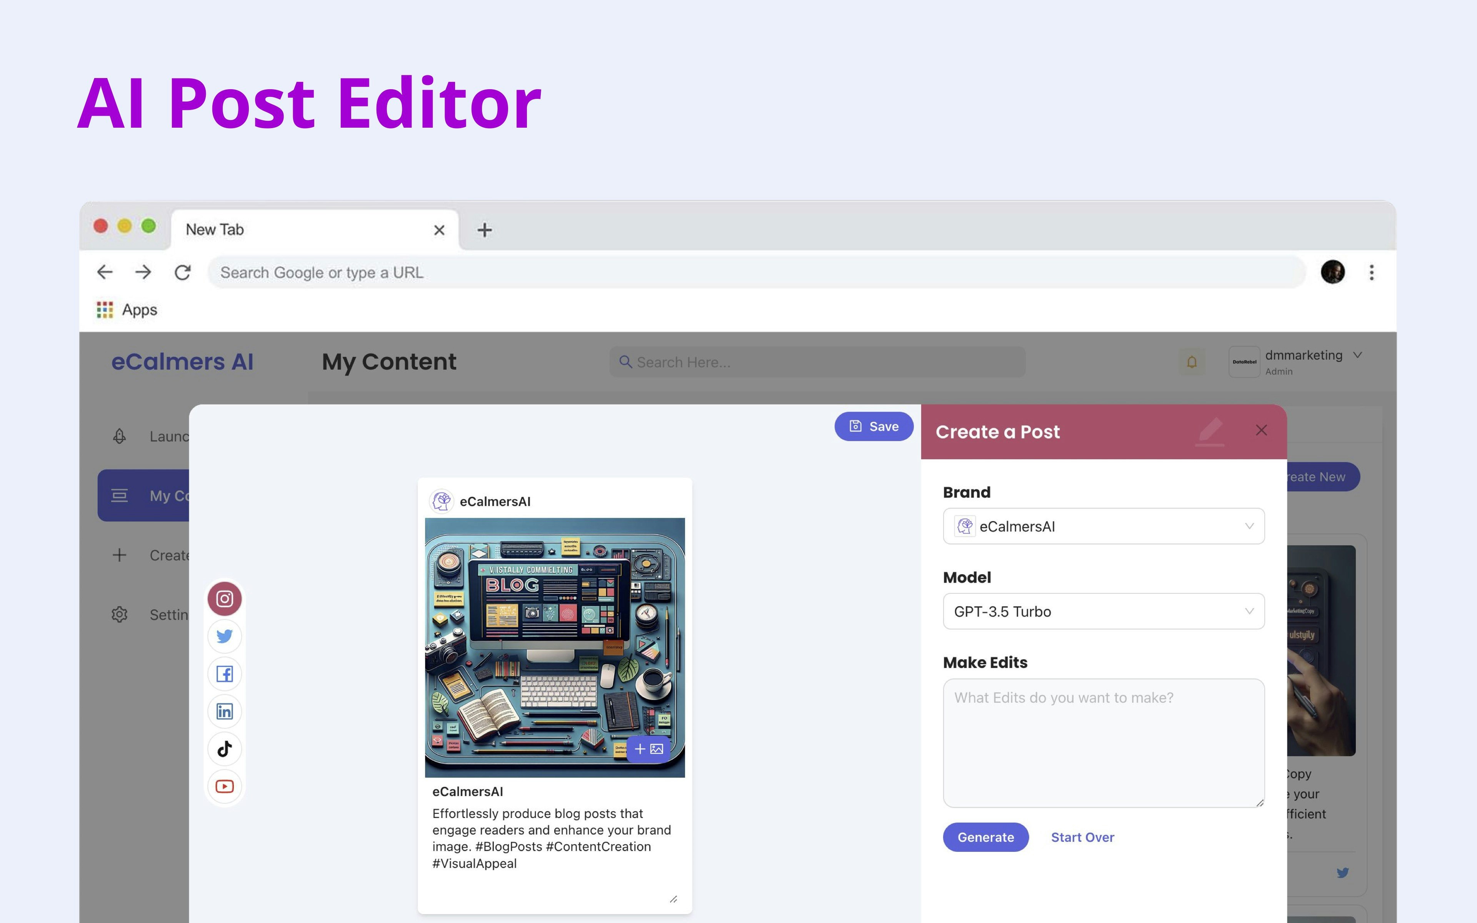Expand the Model dropdown GPT-3.5 Turbo
Image resolution: width=1477 pixels, height=923 pixels.
tap(1103, 611)
